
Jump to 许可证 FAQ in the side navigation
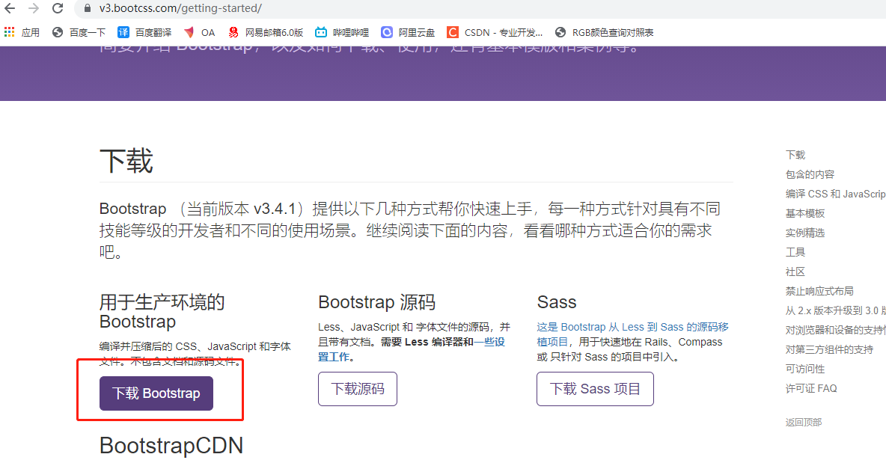pos(811,388)
